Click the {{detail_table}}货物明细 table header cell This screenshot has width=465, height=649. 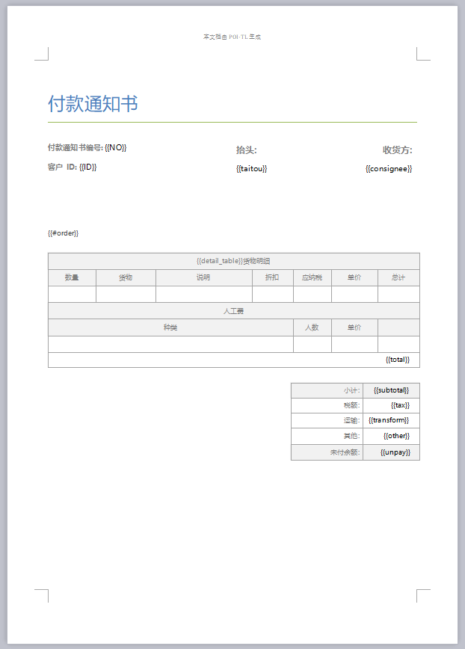click(233, 261)
